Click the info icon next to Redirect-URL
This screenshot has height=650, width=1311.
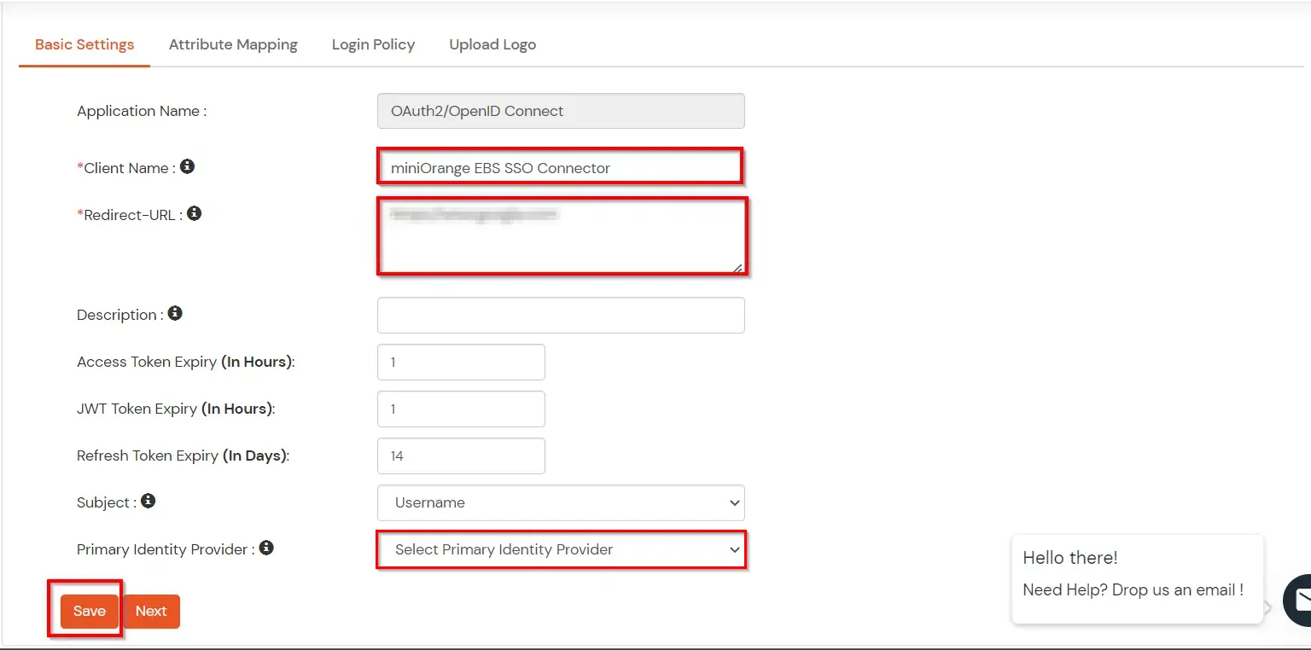tap(194, 213)
